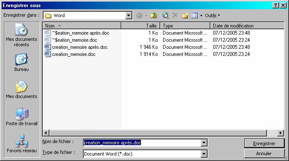Click the Help question mark button
289x161 pixels.
(276, 5)
